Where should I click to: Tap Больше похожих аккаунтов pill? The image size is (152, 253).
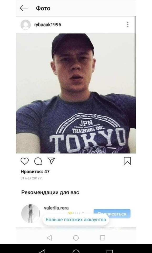tap(76, 220)
